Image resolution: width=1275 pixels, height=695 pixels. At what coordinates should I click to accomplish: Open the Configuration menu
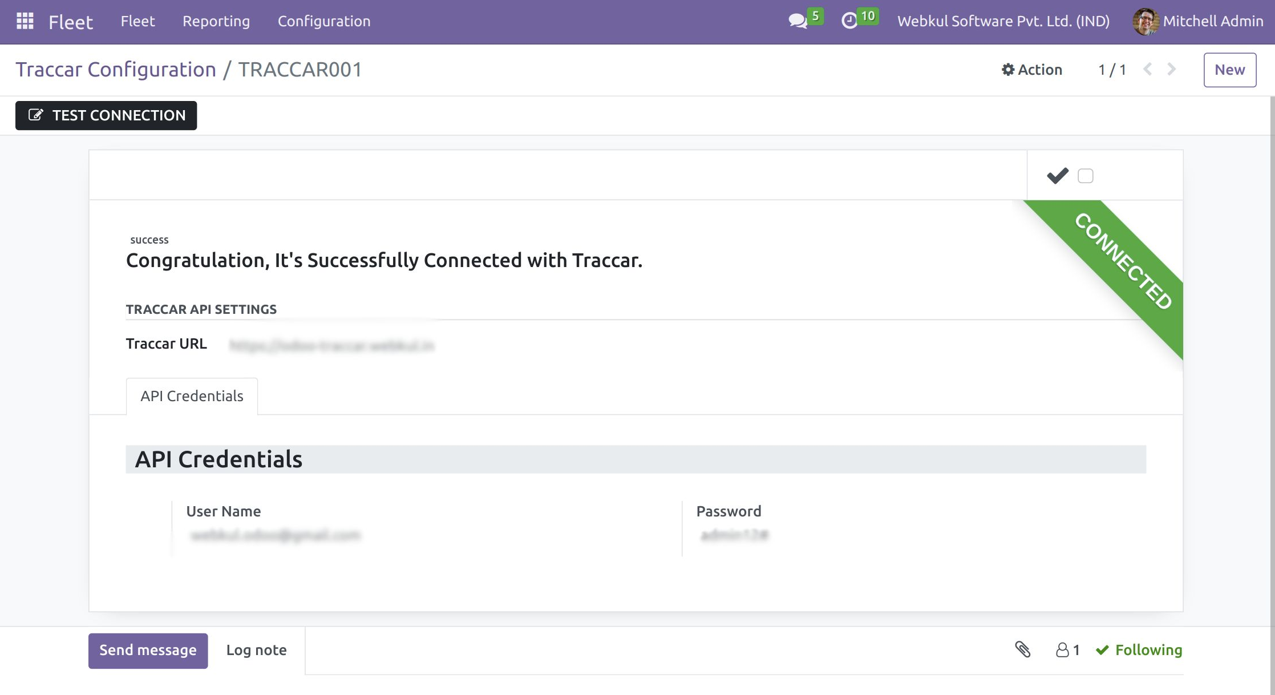[324, 21]
